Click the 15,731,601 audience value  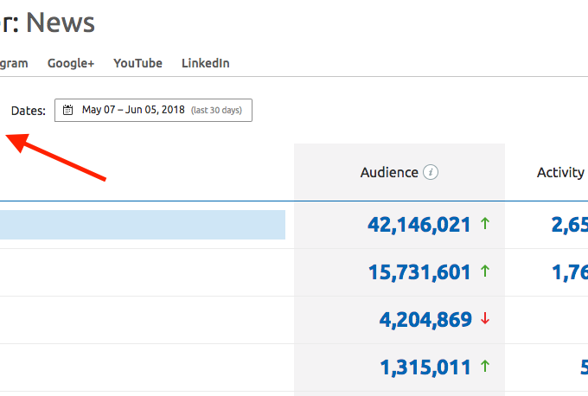pyautogui.click(x=419, y=272)
